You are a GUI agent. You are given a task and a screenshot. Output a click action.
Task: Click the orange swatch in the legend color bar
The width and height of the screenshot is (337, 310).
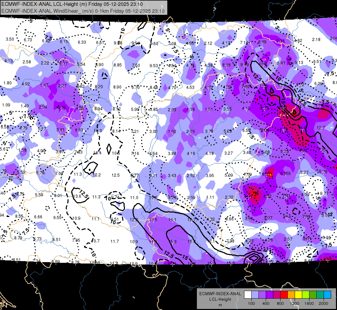(x=291, y=294)
